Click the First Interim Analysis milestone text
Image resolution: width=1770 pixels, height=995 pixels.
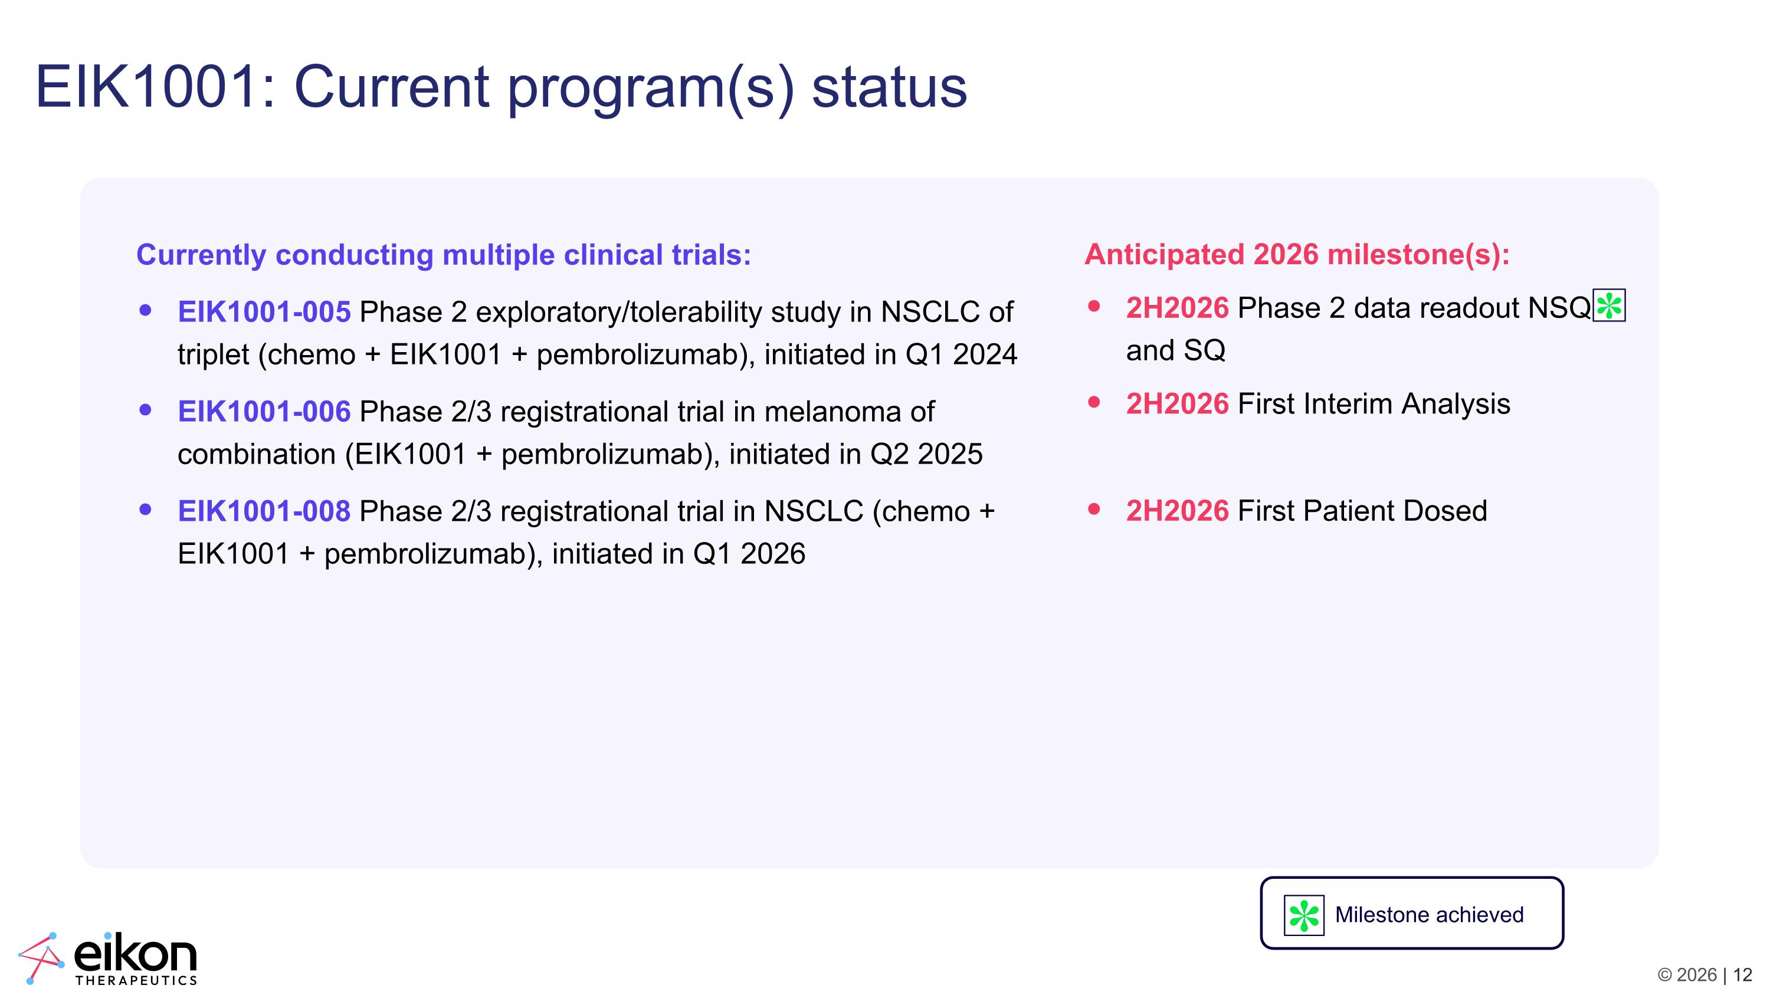click(x=1374, y=404)
